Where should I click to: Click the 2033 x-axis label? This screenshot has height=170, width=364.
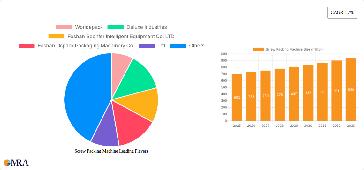[351, 126]
